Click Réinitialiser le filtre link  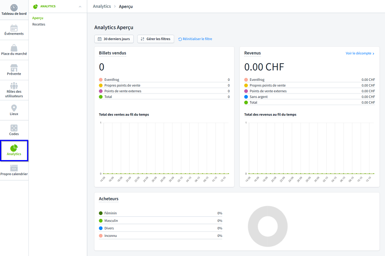tap(195, 39)
